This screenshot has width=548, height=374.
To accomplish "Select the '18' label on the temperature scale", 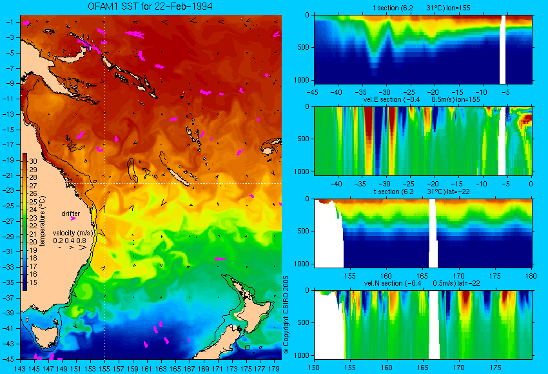I will coord(33,259).
